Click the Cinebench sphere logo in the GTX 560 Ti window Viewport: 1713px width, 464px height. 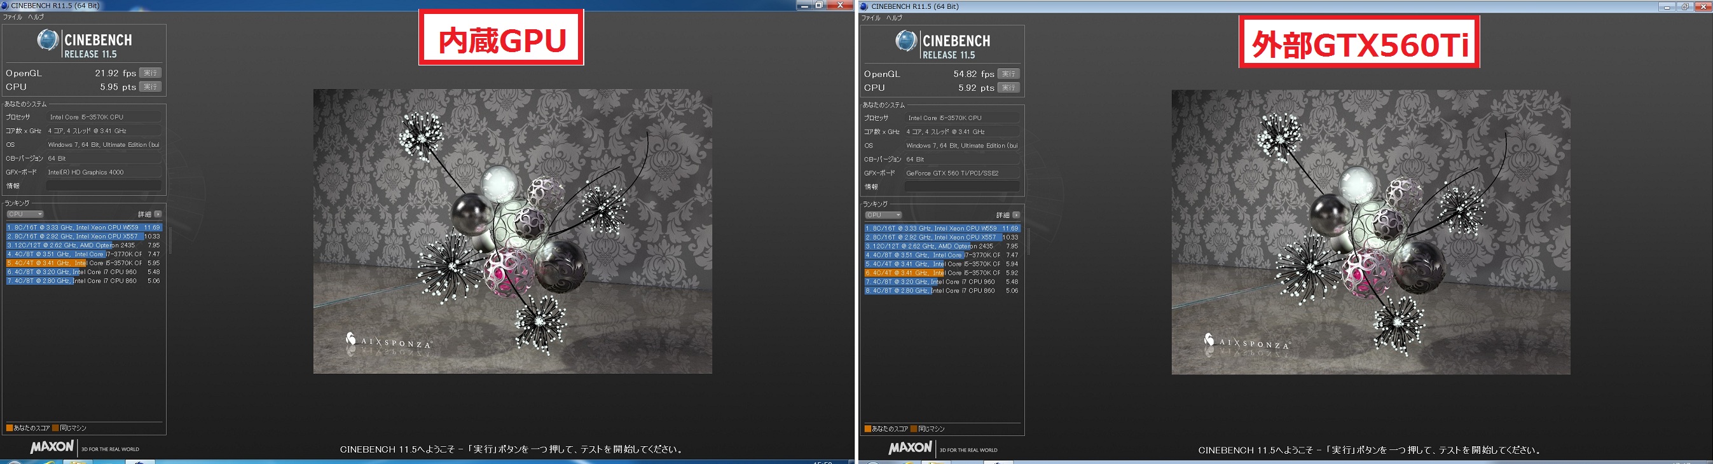coord(906,41)
